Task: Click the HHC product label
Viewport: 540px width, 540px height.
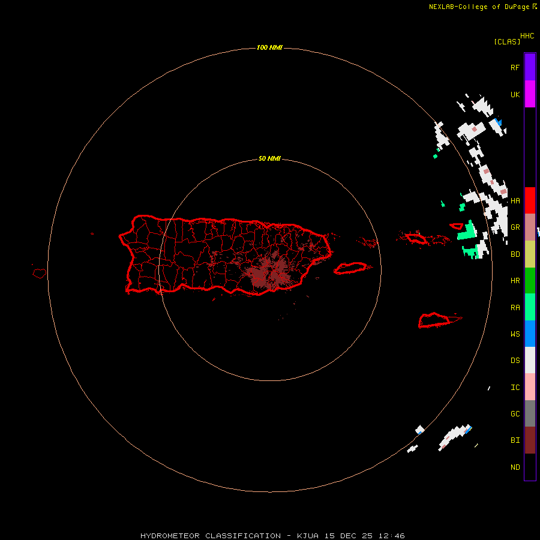Action: pyautogui.click(x=527, y=36)
